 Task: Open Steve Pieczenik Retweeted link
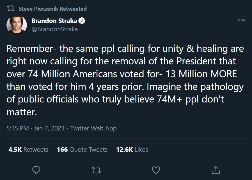(52, 9)
